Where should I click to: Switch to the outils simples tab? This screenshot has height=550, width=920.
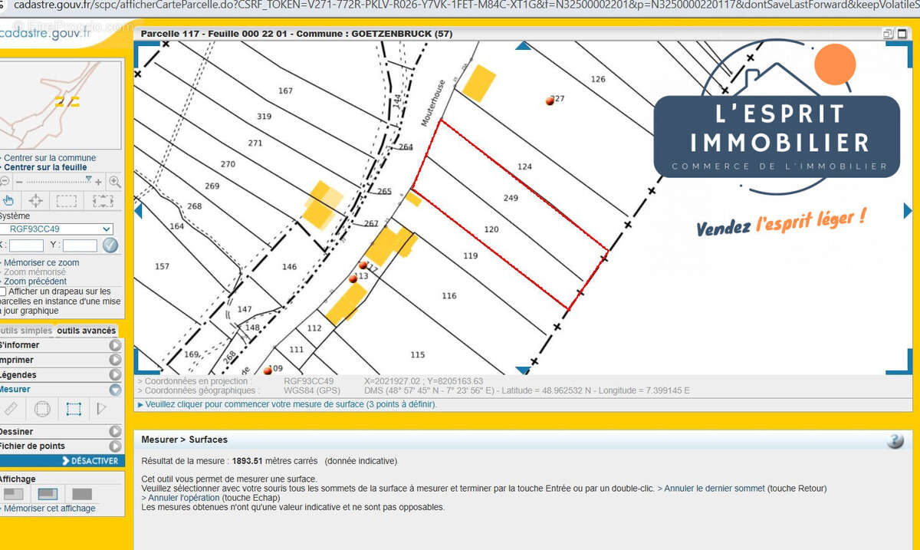[x=26, y=331]
